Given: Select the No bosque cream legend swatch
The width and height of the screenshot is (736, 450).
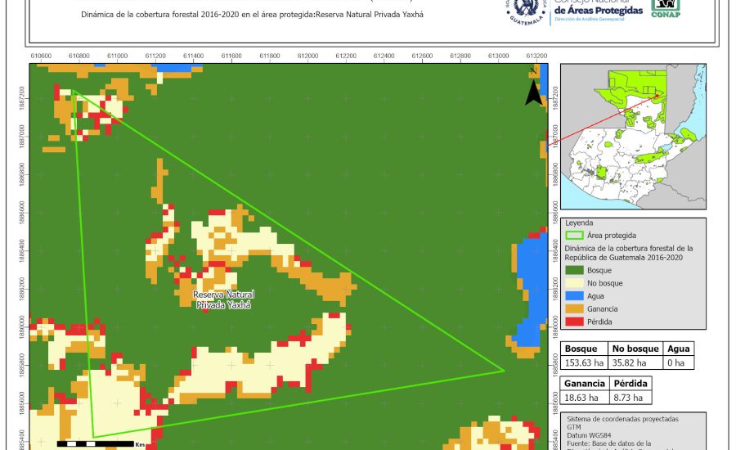Looking at the screenshot, I should pos(574,283).
